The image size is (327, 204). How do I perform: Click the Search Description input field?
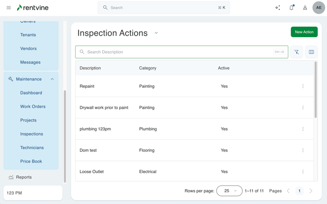[176, 52]
